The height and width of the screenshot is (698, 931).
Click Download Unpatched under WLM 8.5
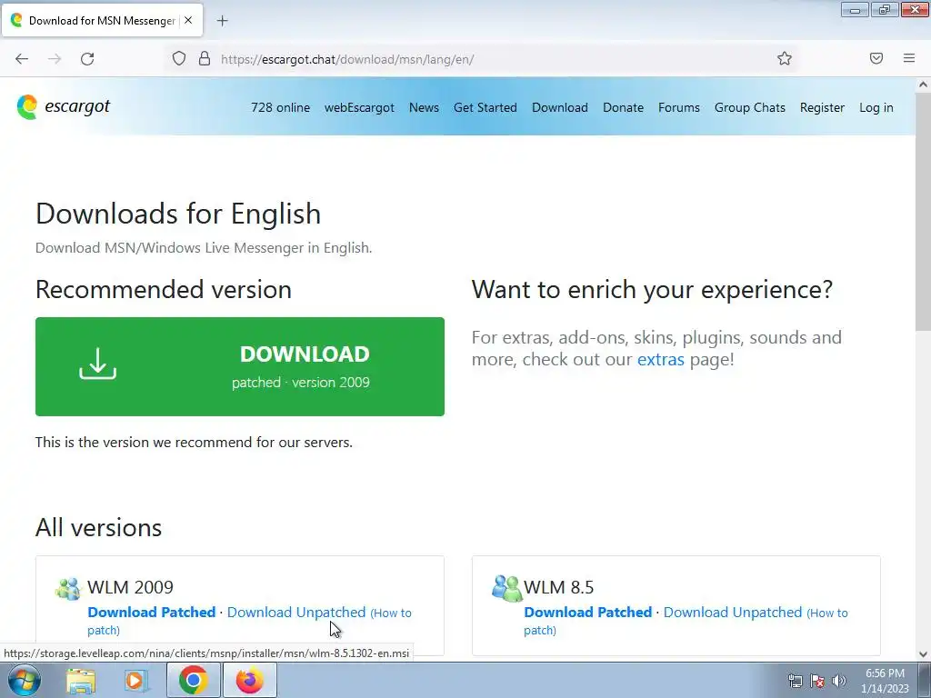[733, 612]
